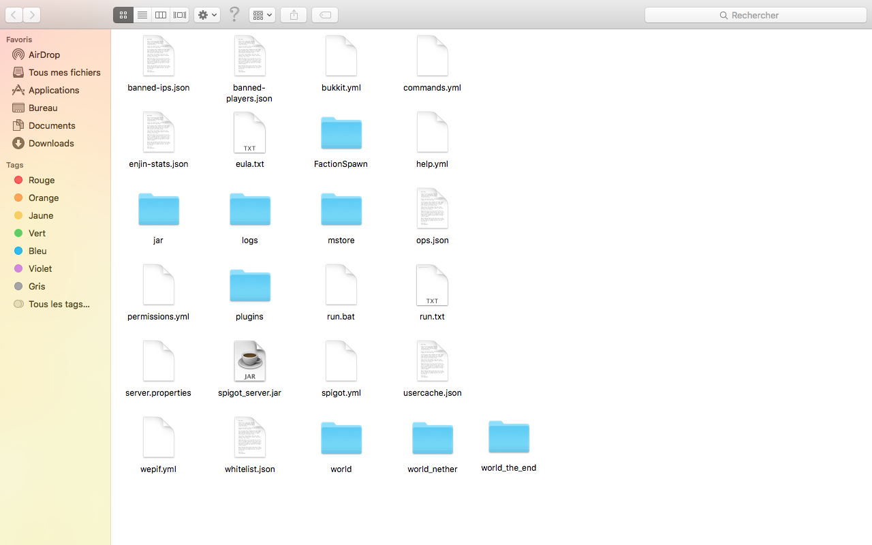Open the gear action menu
This screenshot has width=872, height=545.
207,15
